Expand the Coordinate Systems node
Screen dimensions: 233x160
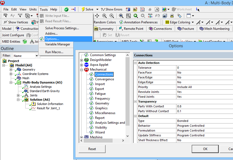click(11, 74)
